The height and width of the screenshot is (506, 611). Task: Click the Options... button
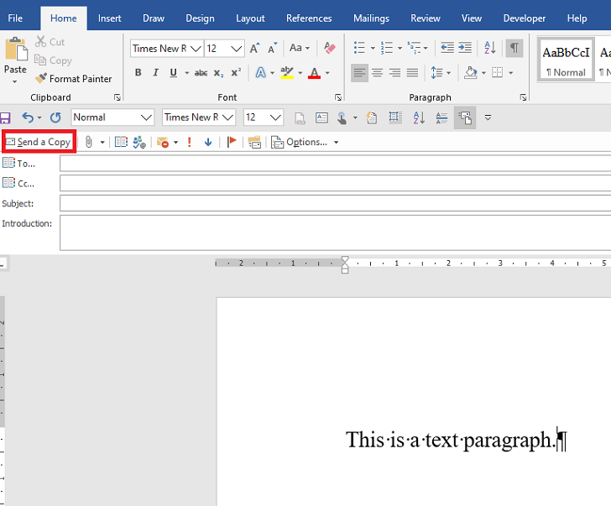tap(300, 142)
